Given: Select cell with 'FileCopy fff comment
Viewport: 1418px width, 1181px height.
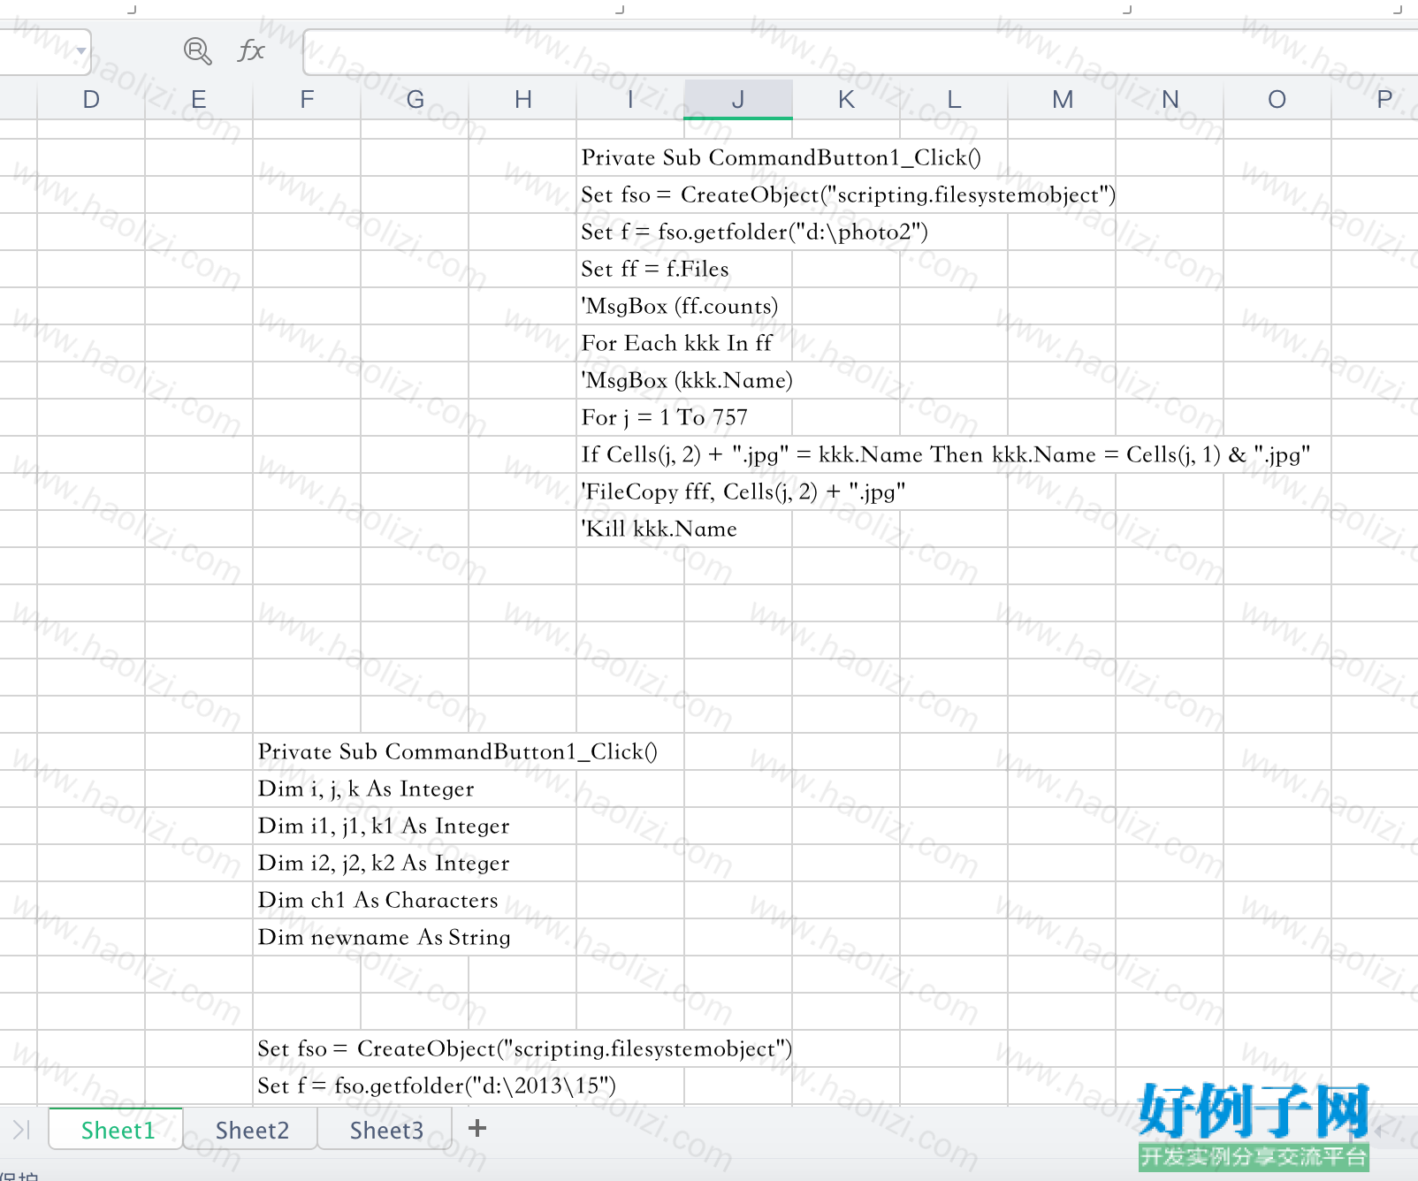Looking at the screenshot, I should click(743, 491).
